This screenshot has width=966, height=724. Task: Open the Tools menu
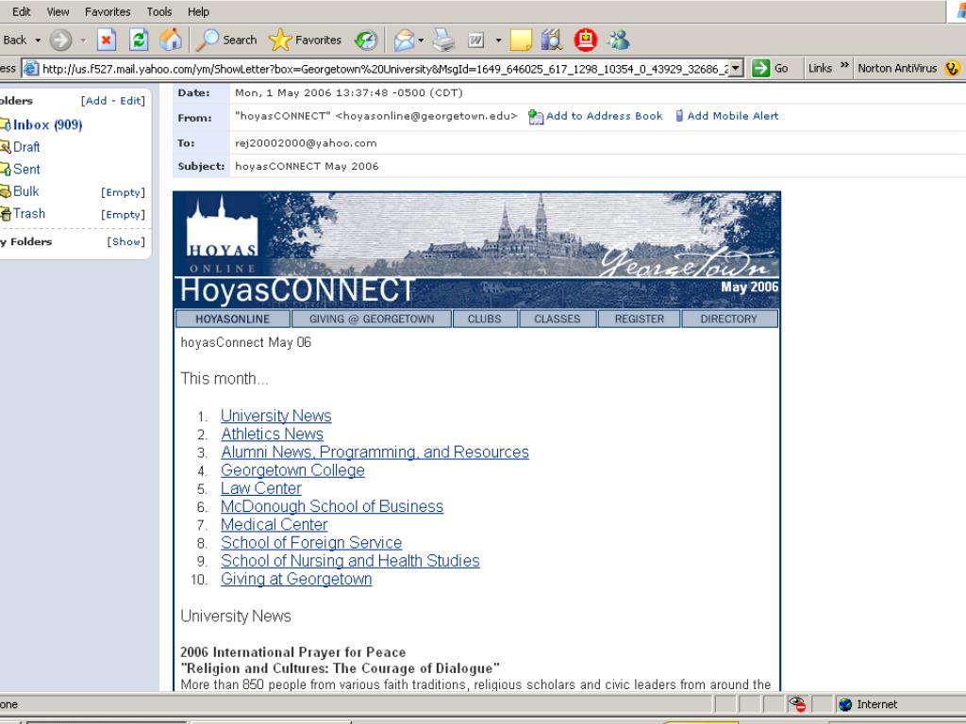pos(158,11)
